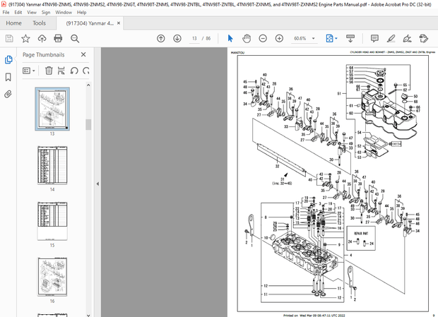Viewport: 438px width, 317px height.
Task: Switch to the Tools tab
Action: click(39, 23)
